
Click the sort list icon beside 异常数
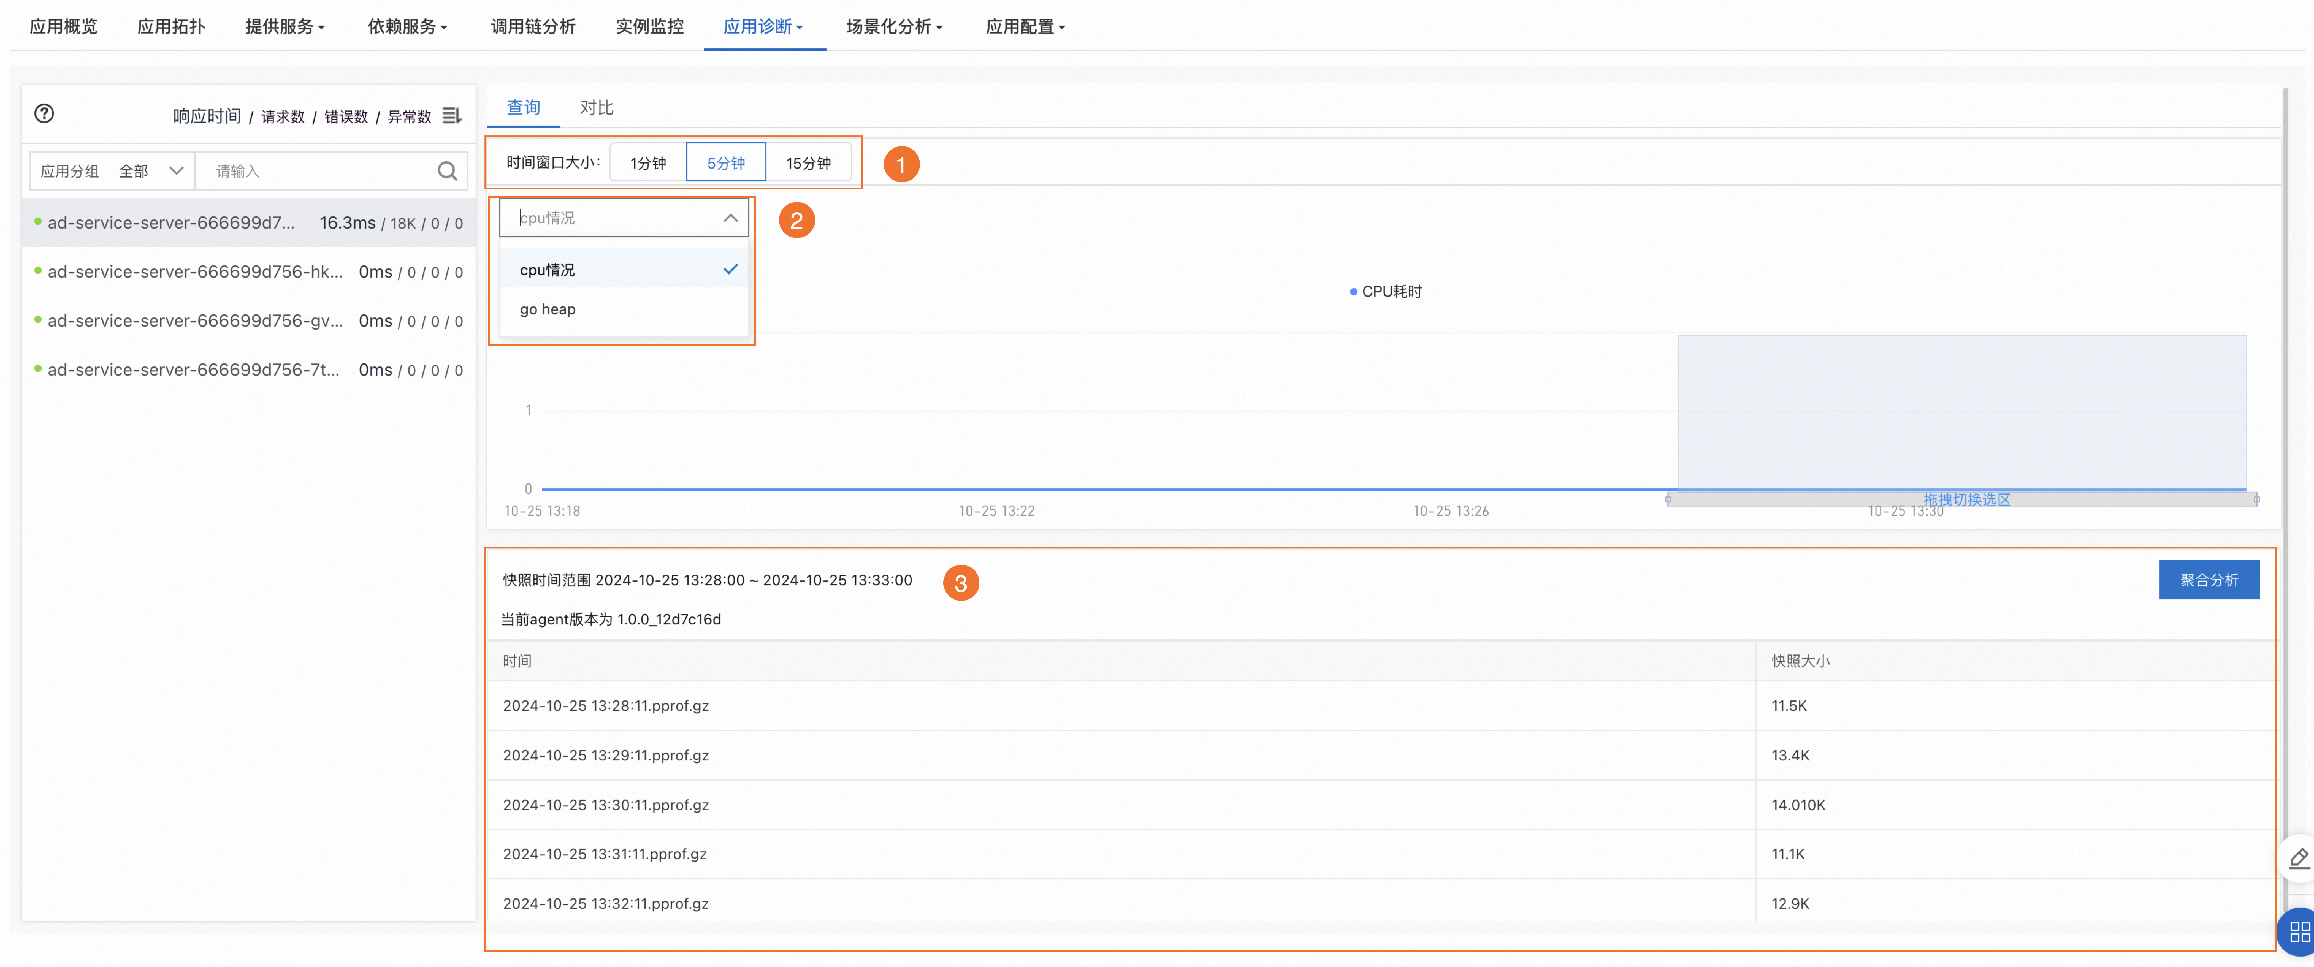pos(452,116)
